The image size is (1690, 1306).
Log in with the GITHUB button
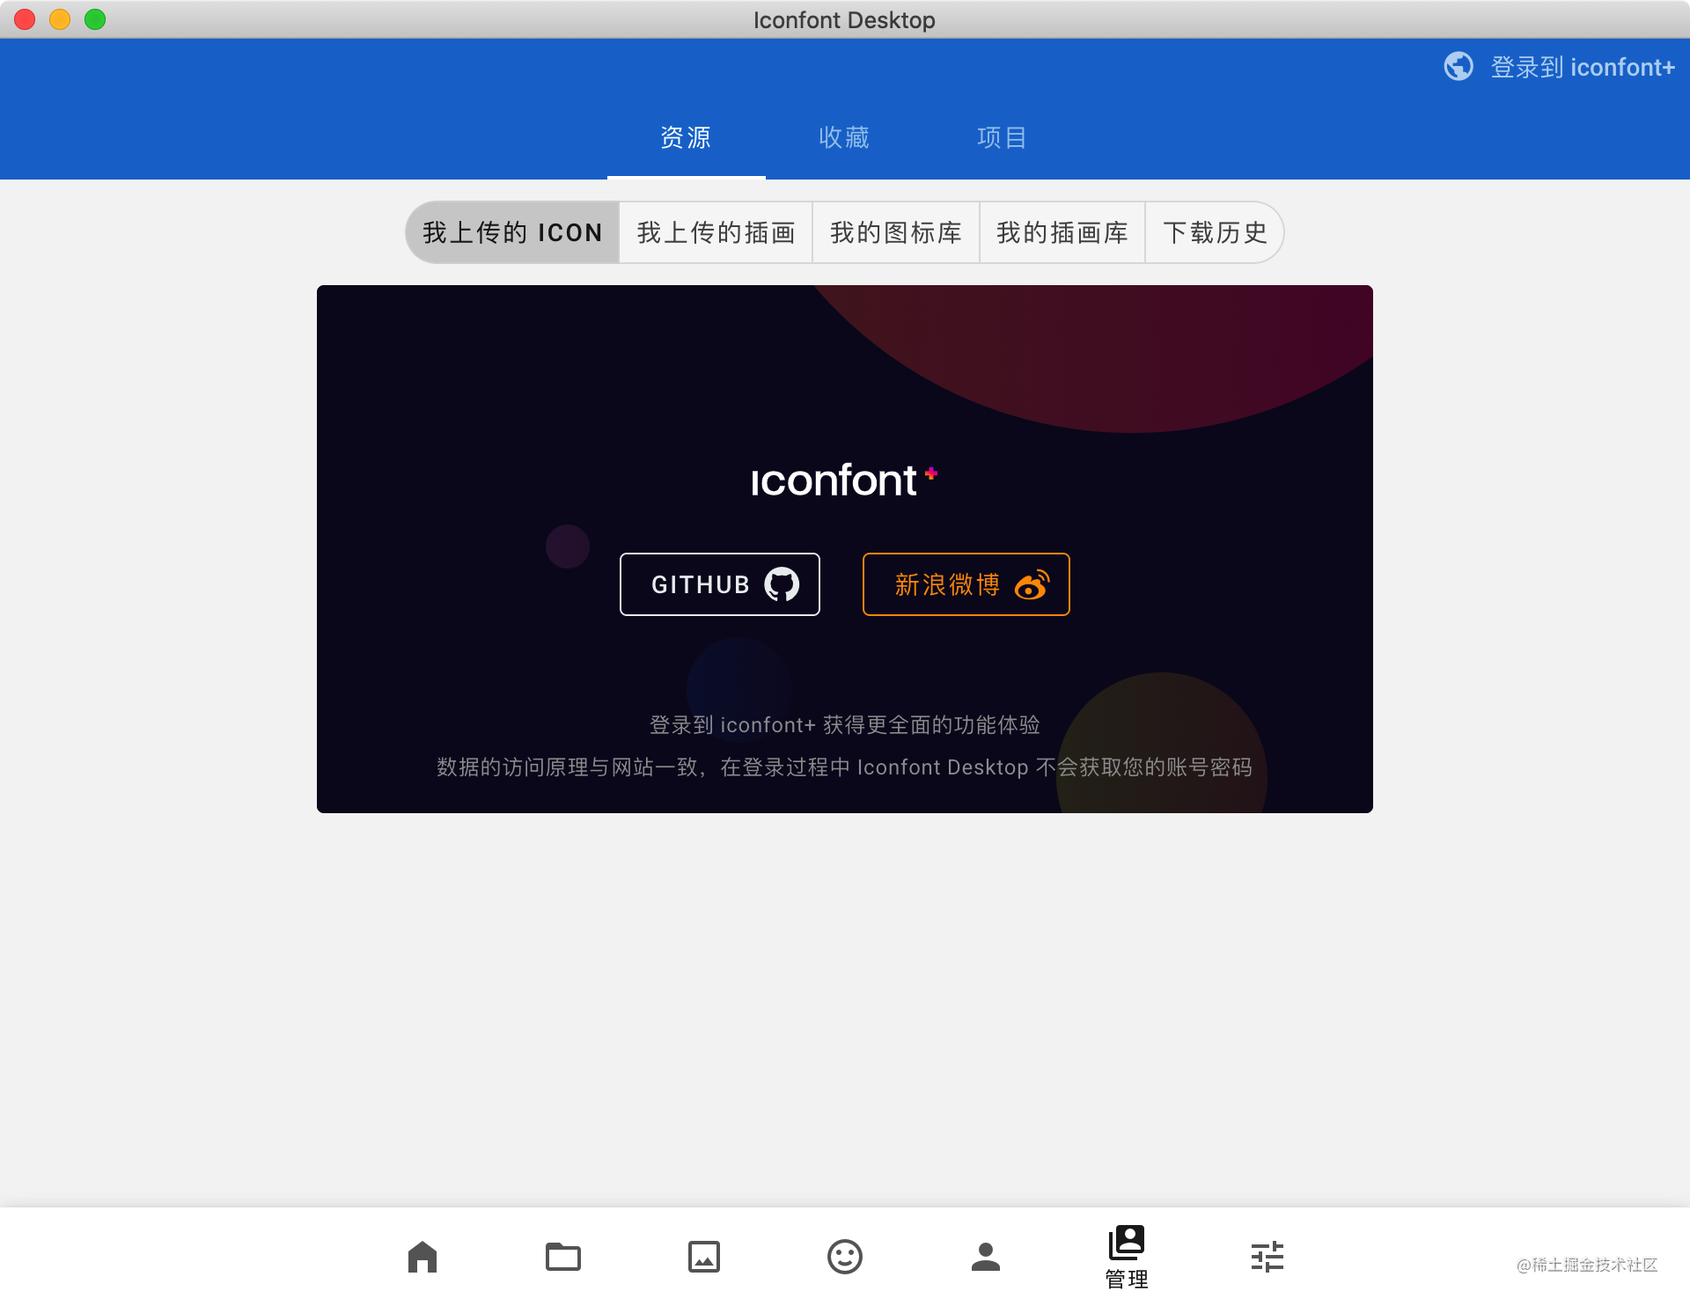point(720,584)
